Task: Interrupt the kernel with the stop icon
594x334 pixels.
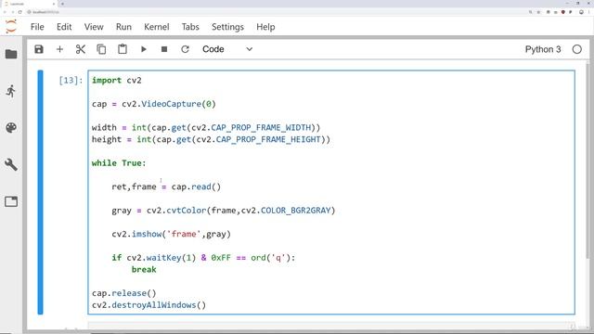Action: click(x=164, y=49)
